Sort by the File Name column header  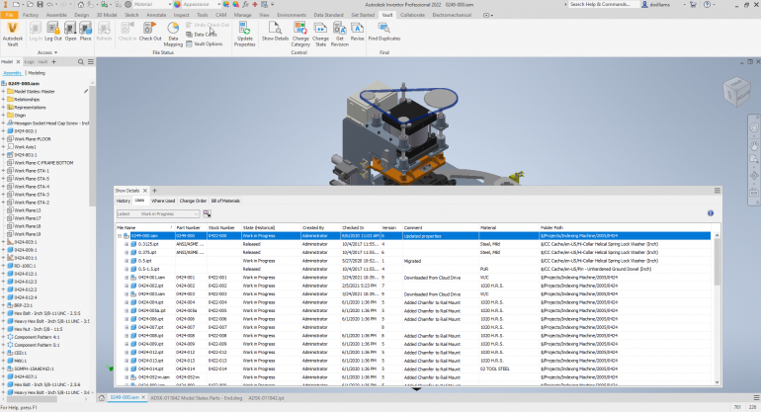[x=144, y=227]
